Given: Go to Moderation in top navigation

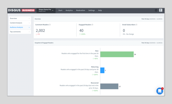Looking at the screenshot, I should pyautogui.click(x=81, y=10).
